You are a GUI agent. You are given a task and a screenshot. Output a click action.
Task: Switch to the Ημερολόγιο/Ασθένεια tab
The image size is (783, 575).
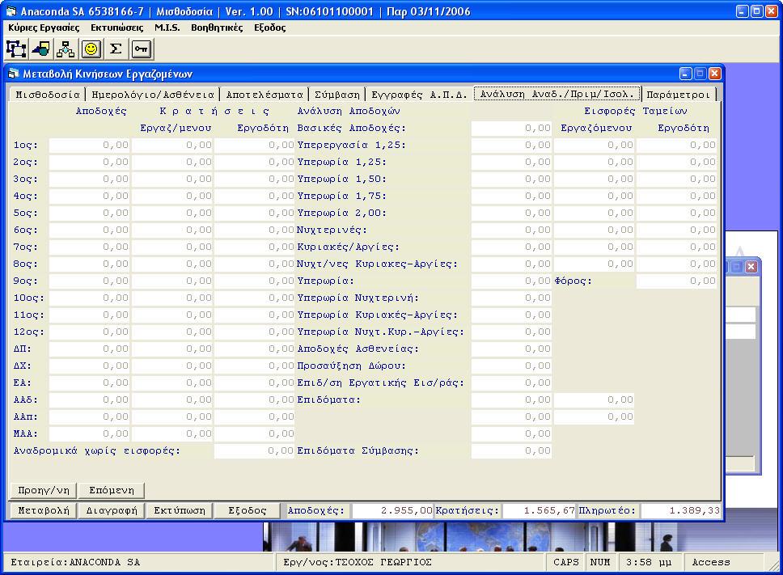point(150,94)
